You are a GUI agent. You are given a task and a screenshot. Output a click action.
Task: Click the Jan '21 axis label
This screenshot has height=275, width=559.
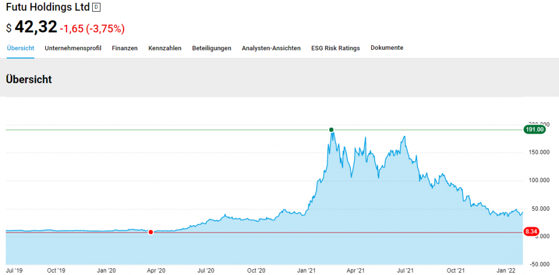pyautogui.click(x=306, y=271)
